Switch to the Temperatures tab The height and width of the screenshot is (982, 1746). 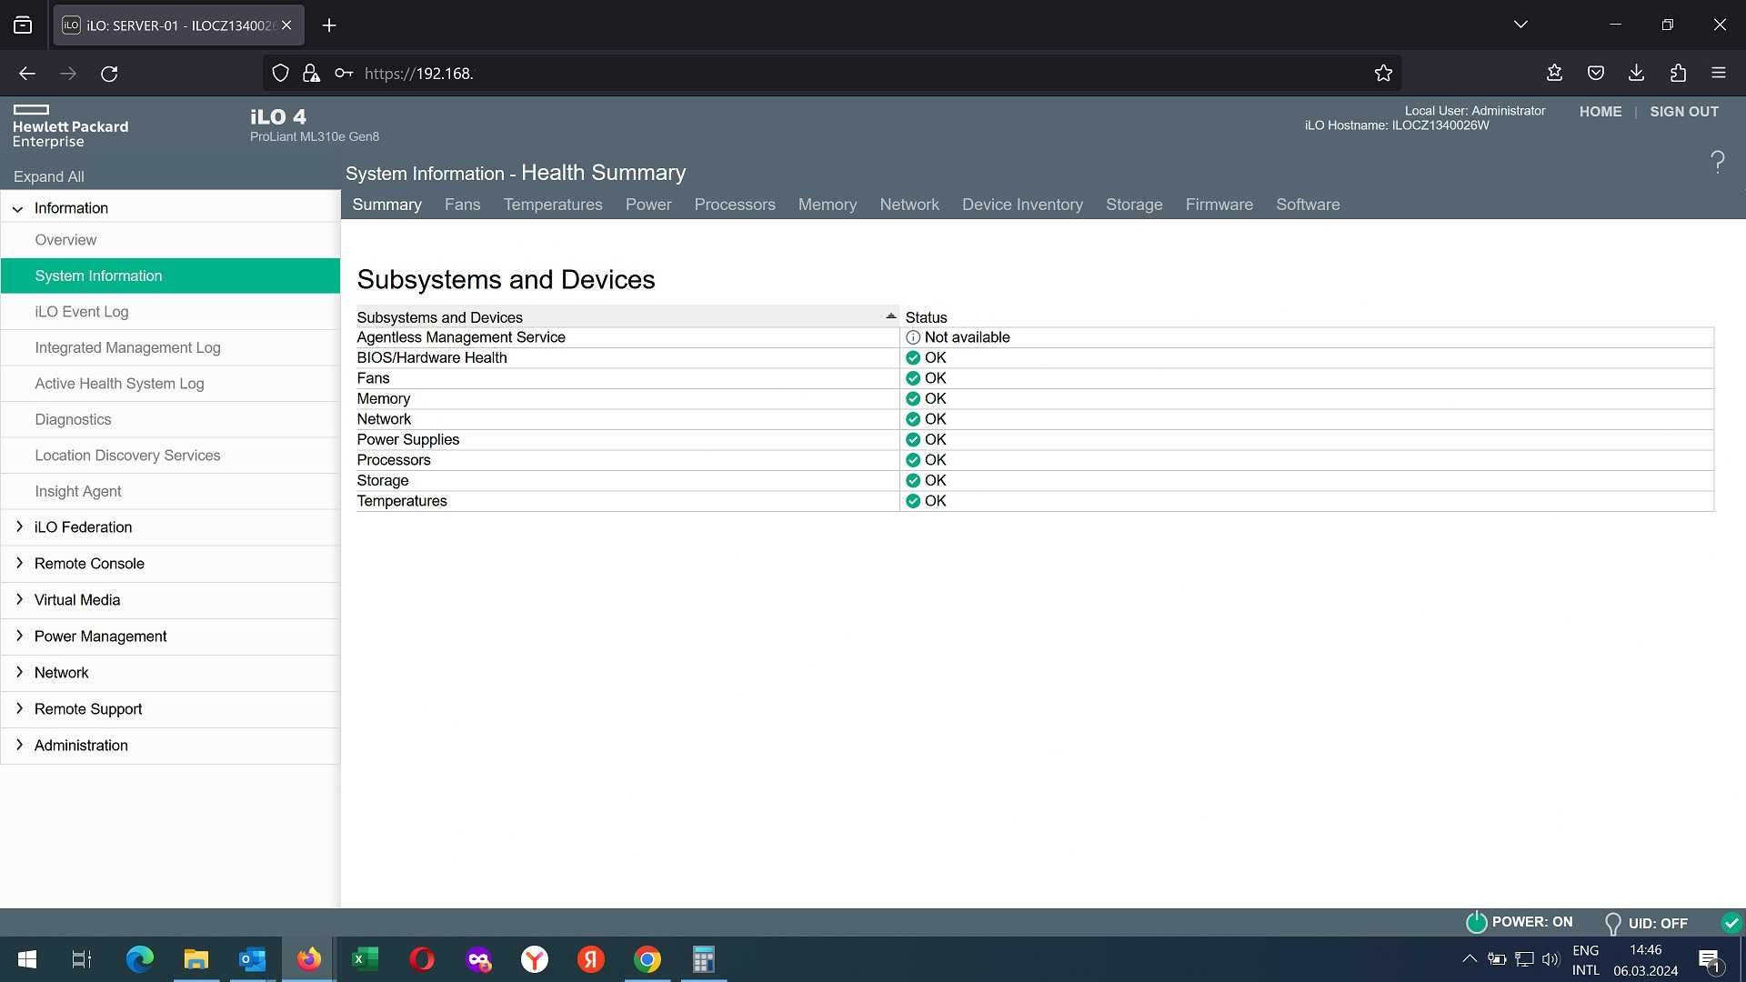pyautogui.click(x=553, y=205)
